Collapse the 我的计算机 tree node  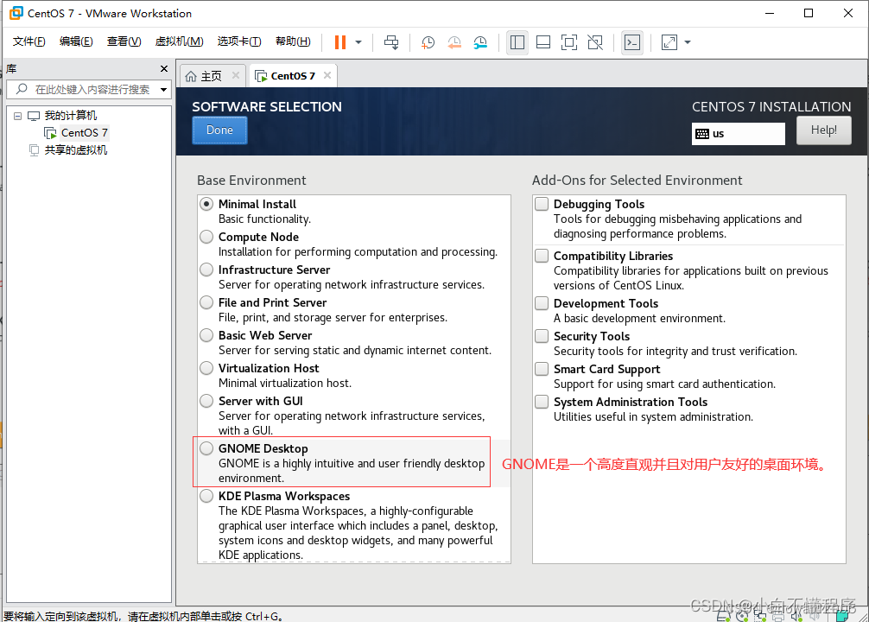click(18, 116)
